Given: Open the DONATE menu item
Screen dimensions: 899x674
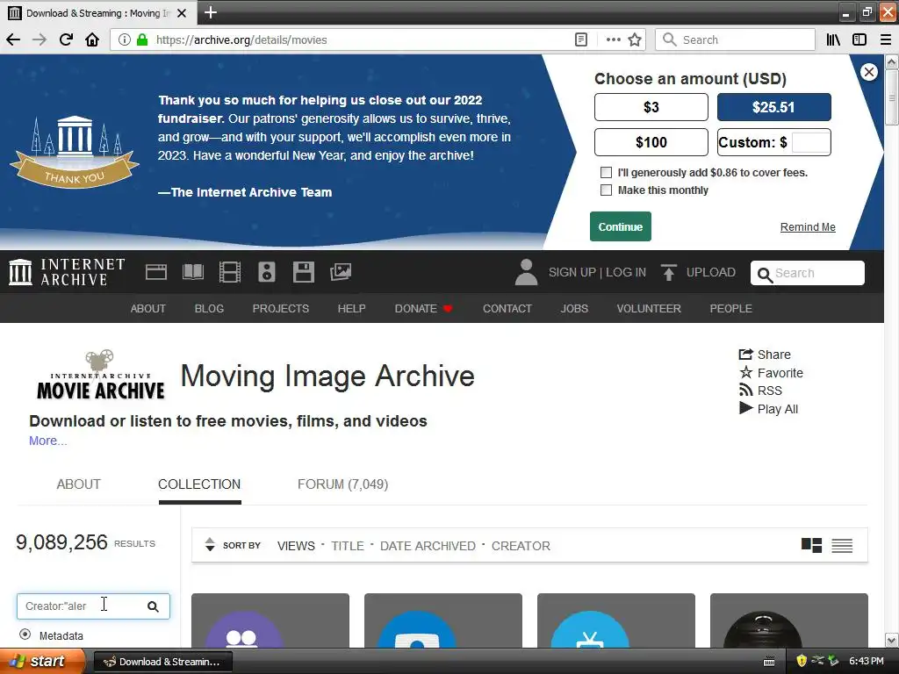Looking at the screenshot, I should [x=423, y=308].
